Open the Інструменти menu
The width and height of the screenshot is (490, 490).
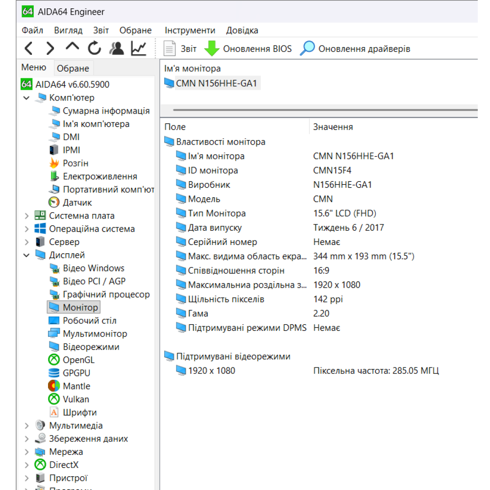(190, 30)
